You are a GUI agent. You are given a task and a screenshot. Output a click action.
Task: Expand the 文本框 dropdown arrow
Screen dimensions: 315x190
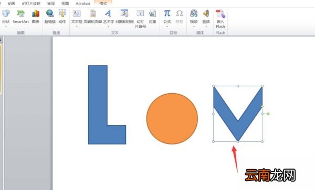coord(77,26)
